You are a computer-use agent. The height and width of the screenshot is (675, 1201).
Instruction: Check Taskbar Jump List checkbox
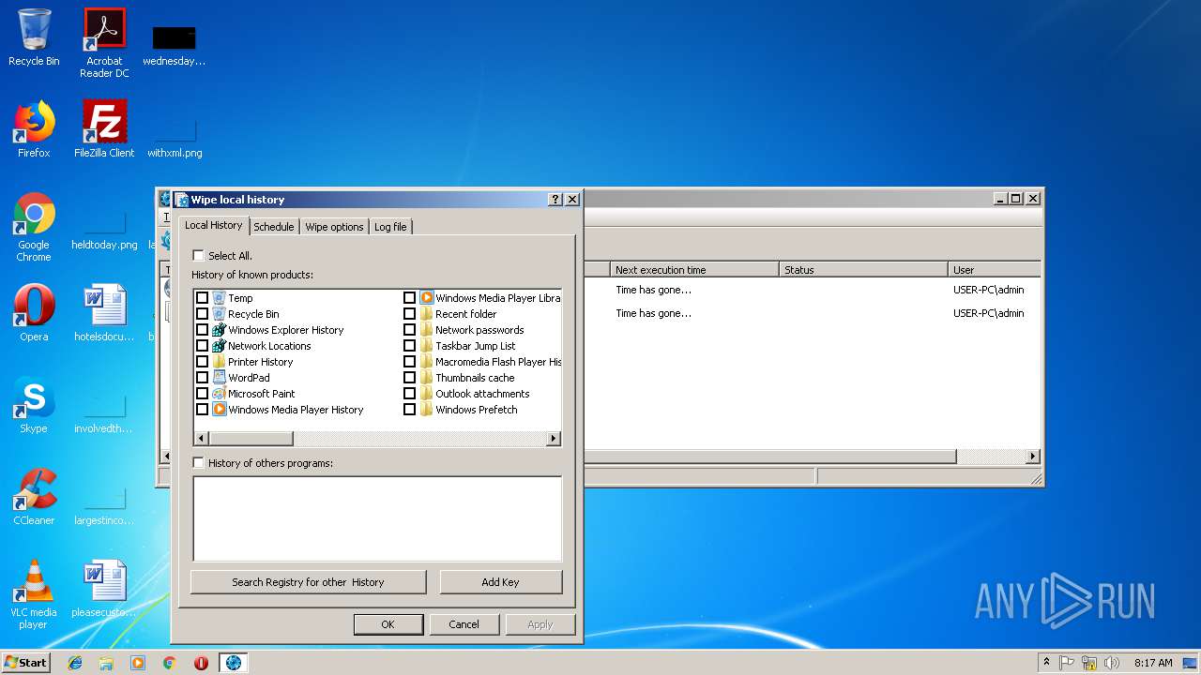[409, 346]
